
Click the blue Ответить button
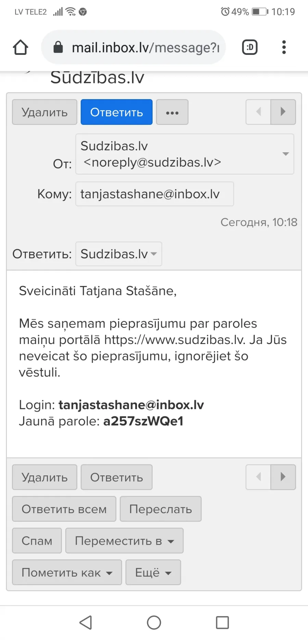(x=117, y=112)
